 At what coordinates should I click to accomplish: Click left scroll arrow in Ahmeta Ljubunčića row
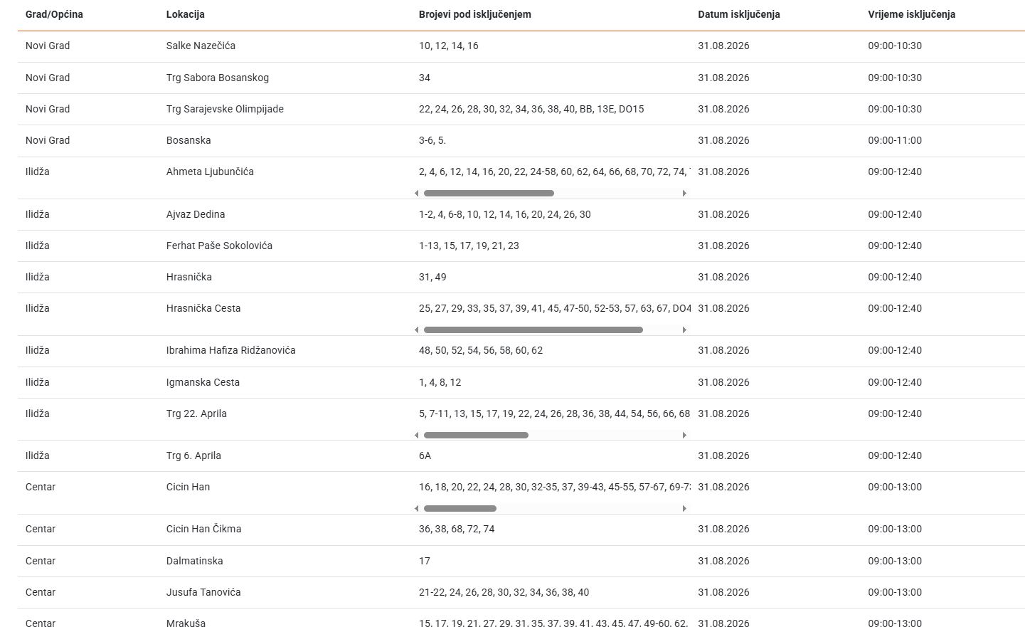point(417,194)
